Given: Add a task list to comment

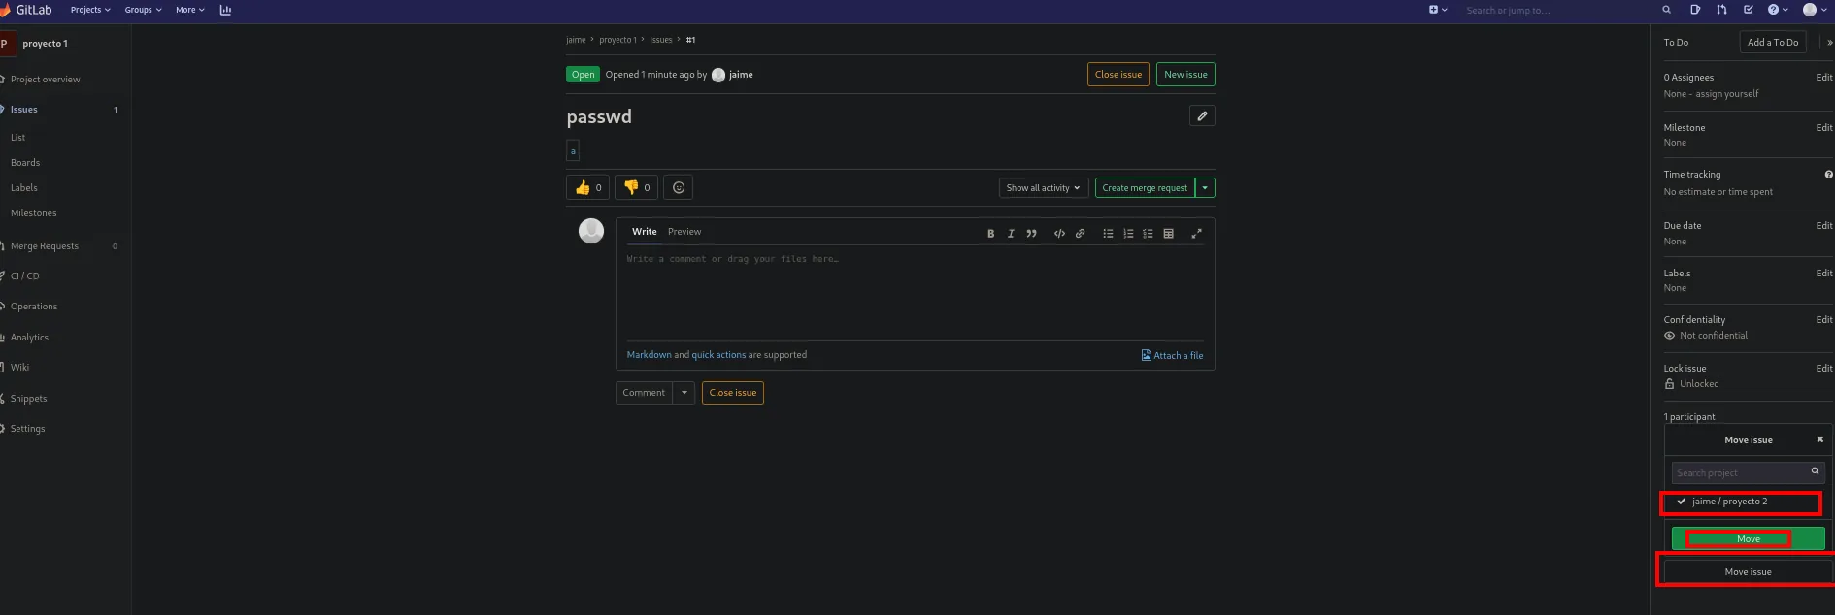Looking at the screenshot, I should tap(1148, 234).
